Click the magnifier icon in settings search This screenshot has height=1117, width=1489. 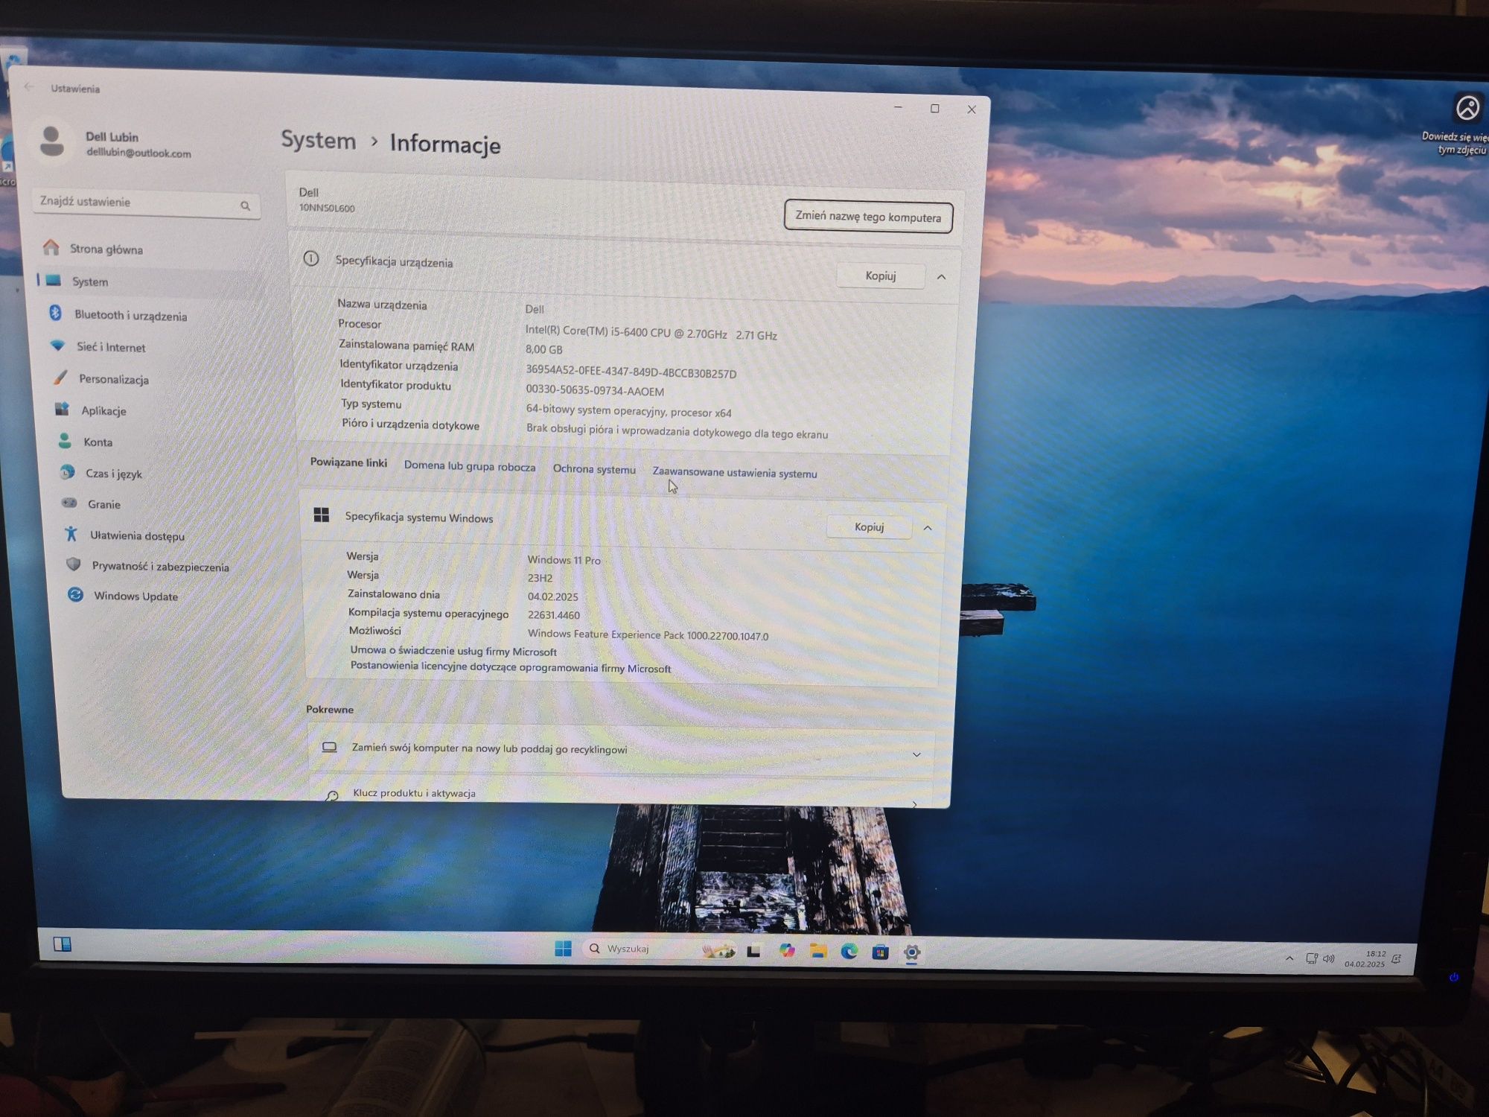pyautogui.click(x=245, y=206)
